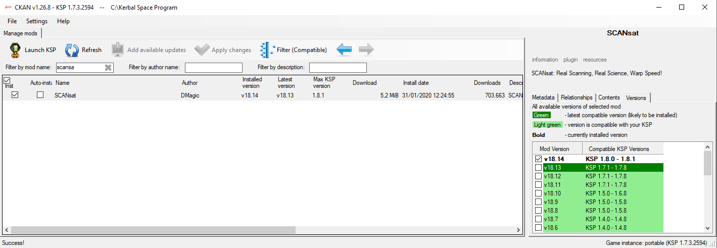The height and width of the screenshot is (248, 717).
Task: Check version v18.12 checkbox
Action: [x=539, y=176]
